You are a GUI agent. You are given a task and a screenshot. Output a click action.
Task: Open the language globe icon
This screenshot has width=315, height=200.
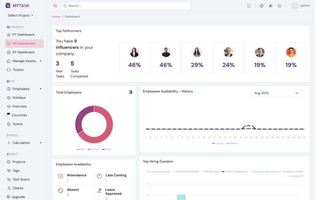click(262, 6)
